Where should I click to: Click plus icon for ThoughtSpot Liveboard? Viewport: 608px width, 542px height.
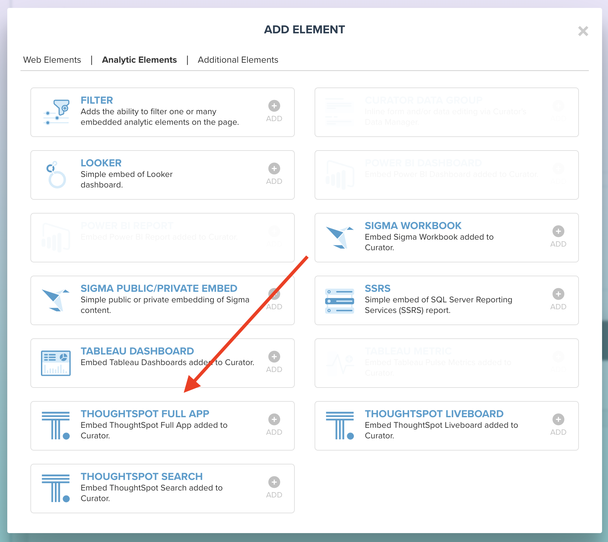click(558, 420)
